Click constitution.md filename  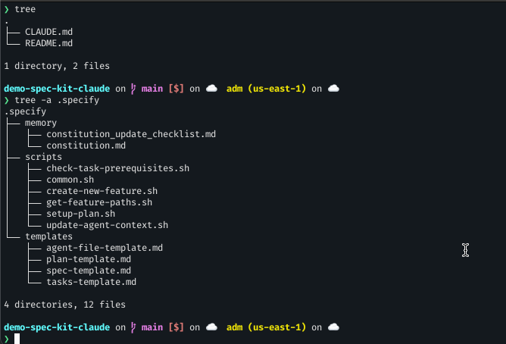[86, 145]
